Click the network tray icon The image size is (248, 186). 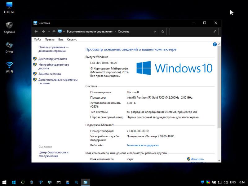coord(220,182)
